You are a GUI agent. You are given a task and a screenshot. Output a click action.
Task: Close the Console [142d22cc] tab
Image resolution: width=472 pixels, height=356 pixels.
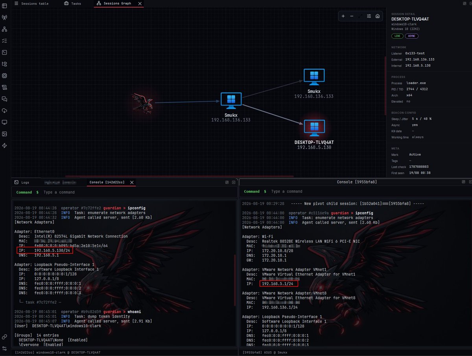click(132, 182)
